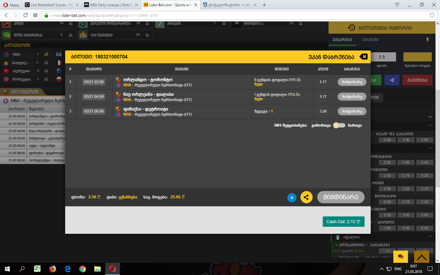This screenshot has height=275, width=440.
Task: Click the basketball icon for Orlando - Toronto row
Action: (x=118, y=79)
